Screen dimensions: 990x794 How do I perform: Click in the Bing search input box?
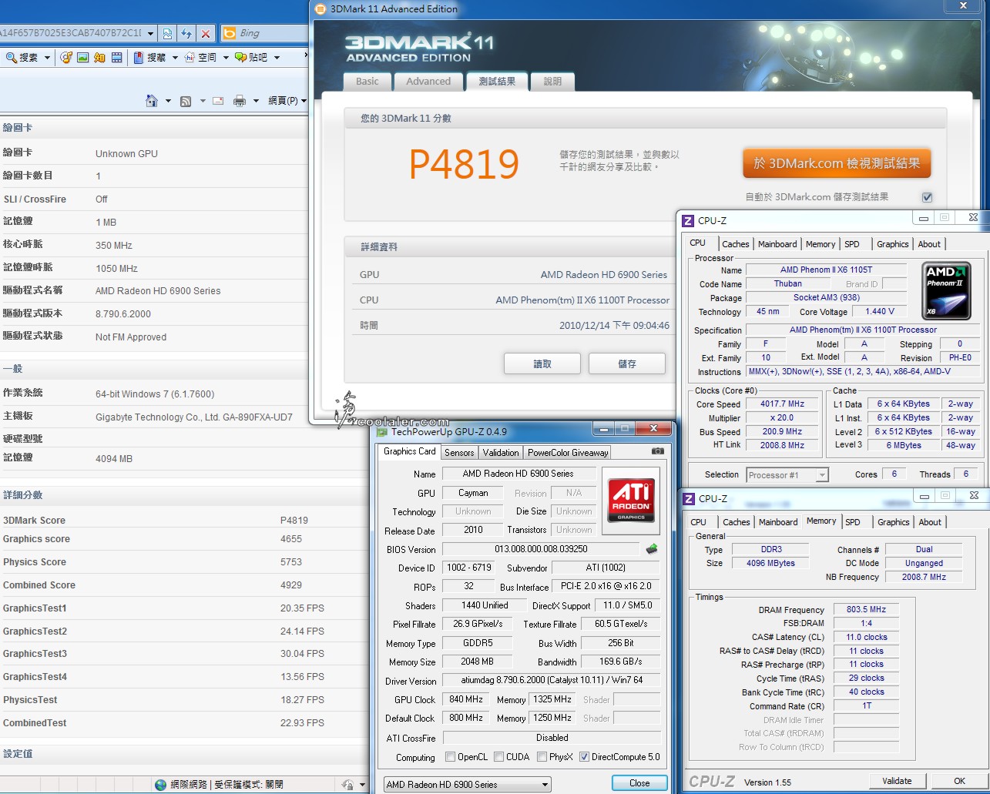272,33
